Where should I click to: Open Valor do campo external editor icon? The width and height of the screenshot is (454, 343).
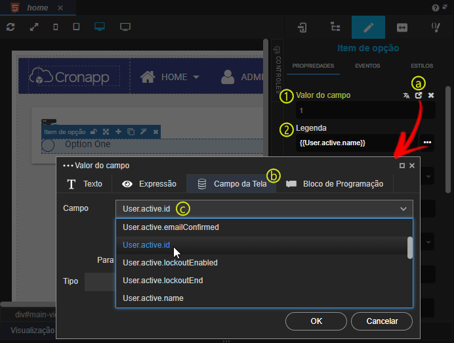pyautogui.click(x=419, y=95)
